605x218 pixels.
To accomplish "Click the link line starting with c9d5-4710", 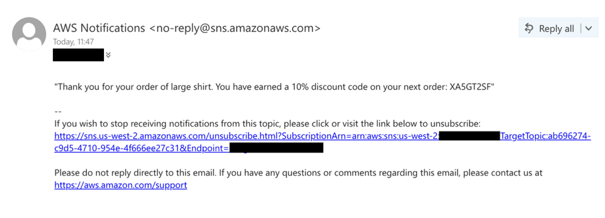I will point(141,148).
